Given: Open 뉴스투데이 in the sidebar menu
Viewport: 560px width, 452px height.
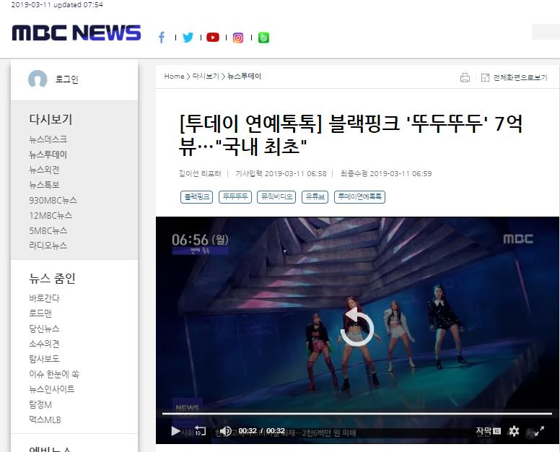Looking at the screenshot, I should click(48, 155).
